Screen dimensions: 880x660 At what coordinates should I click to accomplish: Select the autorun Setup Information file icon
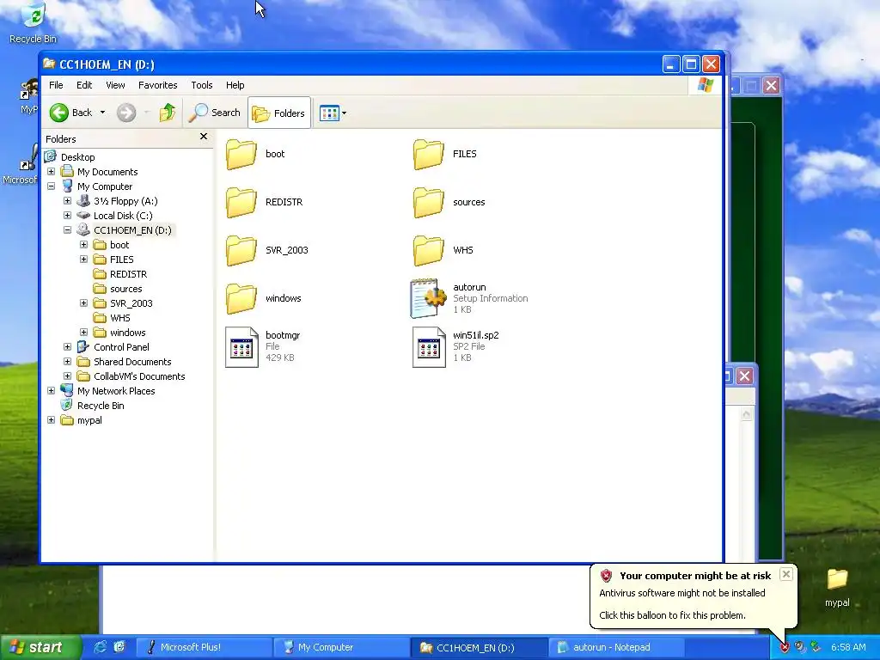coord(428,298)
